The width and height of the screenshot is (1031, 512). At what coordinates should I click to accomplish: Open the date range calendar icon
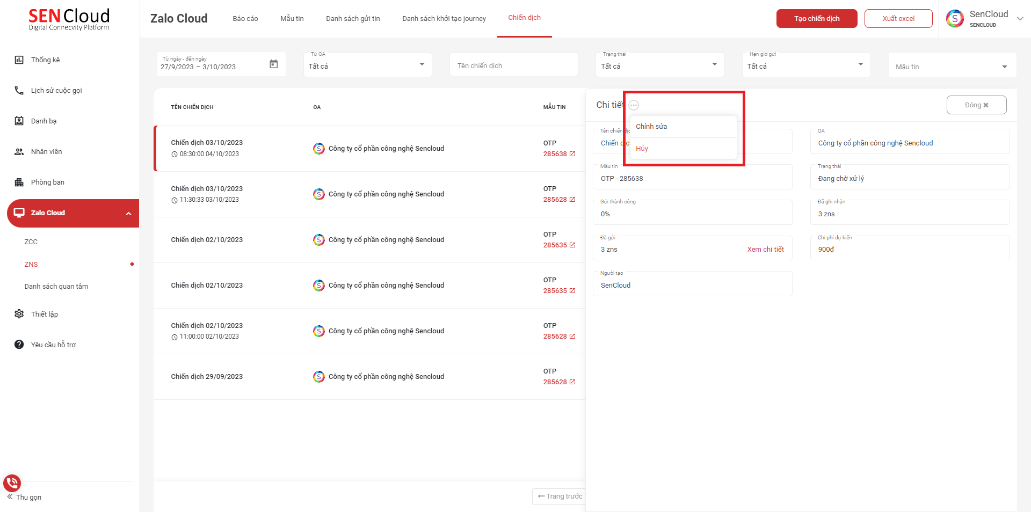coord(273,64)
